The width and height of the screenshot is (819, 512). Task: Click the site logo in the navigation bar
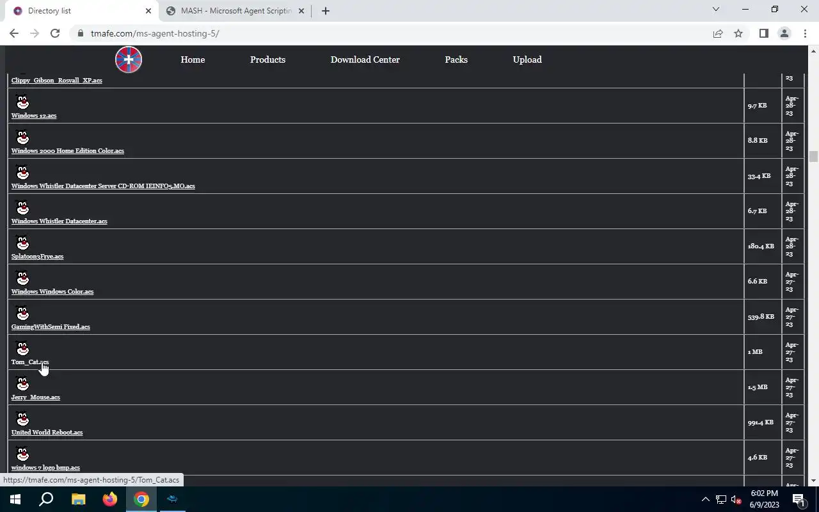(x=129, y=60)
